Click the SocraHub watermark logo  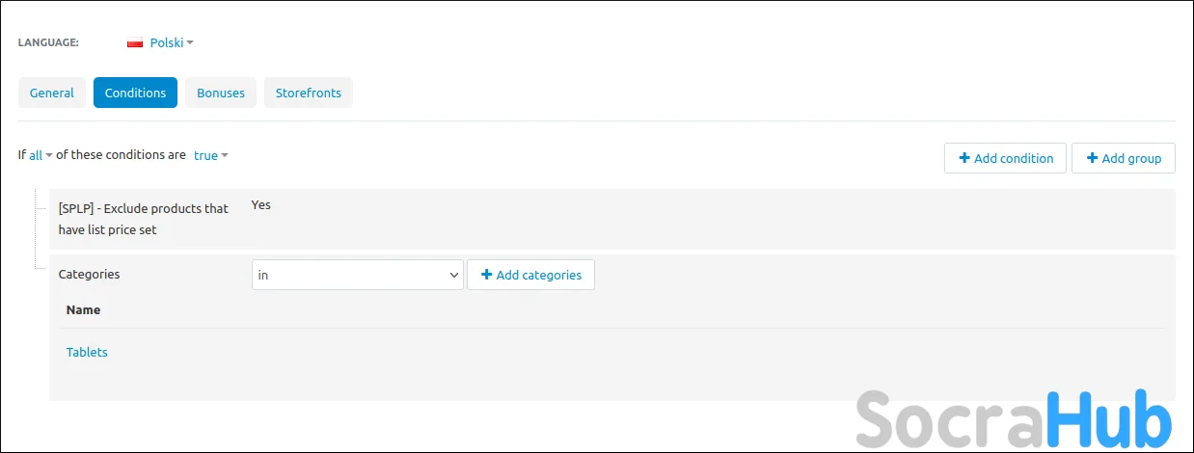1014,417
